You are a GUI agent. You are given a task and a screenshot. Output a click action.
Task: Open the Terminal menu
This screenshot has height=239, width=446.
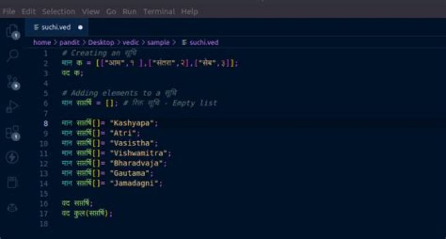(x=159, y=12)
